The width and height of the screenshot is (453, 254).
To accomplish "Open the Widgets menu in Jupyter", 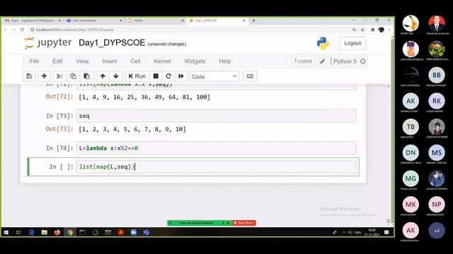I will [195, 61].
